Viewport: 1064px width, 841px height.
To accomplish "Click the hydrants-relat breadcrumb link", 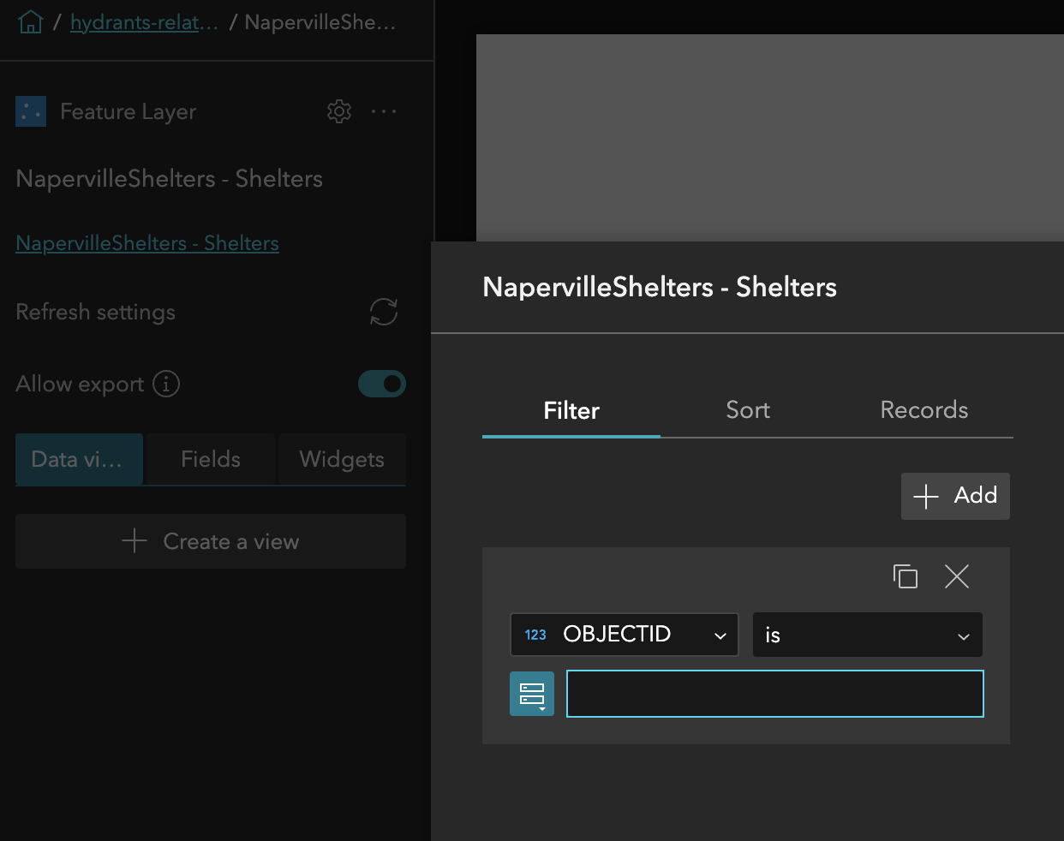I will pyautogui.click(x=144, y=21).
